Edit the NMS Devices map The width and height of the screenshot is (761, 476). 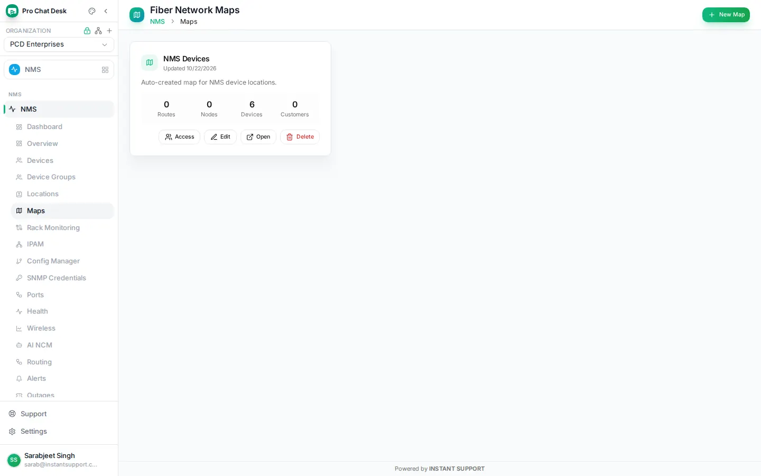click(220, 137)
